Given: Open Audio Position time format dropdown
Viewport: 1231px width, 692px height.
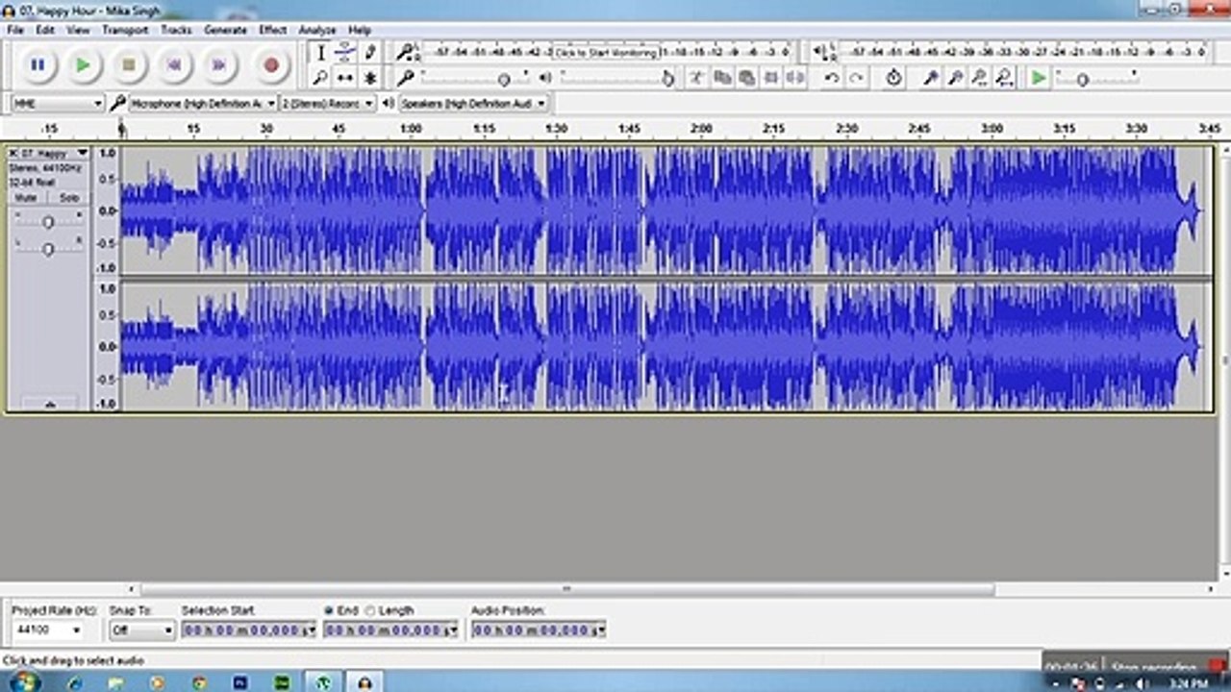Looking at the screenshot, I should tap(600, 630).
